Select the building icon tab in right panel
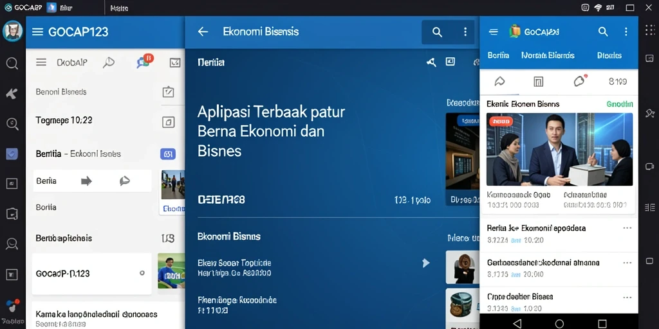The height and width of the screenshot is (329, 659). point(539,82)
